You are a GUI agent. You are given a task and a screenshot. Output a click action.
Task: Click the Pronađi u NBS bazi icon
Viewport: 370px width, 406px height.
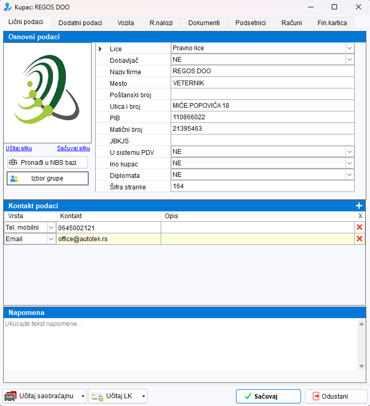point(13,162)
